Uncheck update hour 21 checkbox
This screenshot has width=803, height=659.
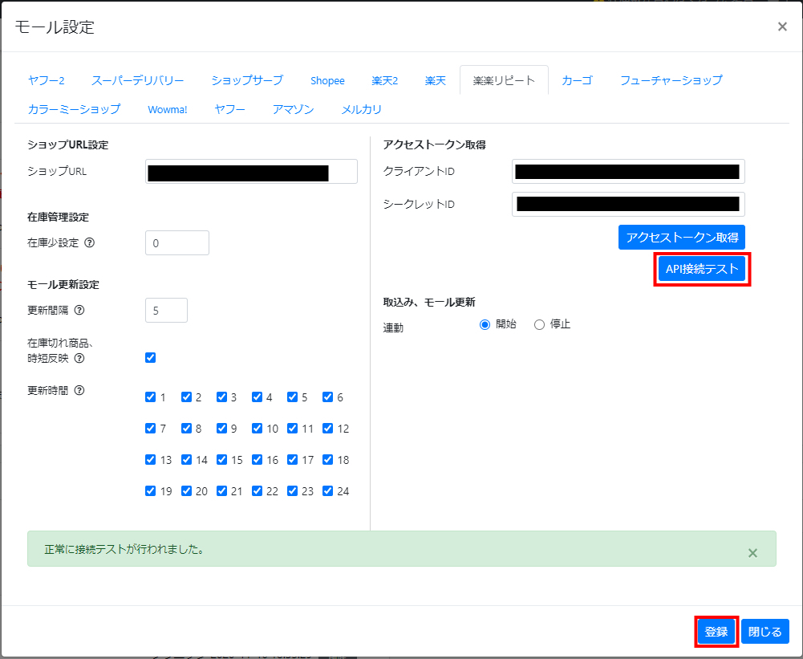(221, 491)
